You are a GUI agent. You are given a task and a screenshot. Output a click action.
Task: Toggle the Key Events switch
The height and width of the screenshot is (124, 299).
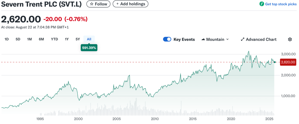click(167, 39)
